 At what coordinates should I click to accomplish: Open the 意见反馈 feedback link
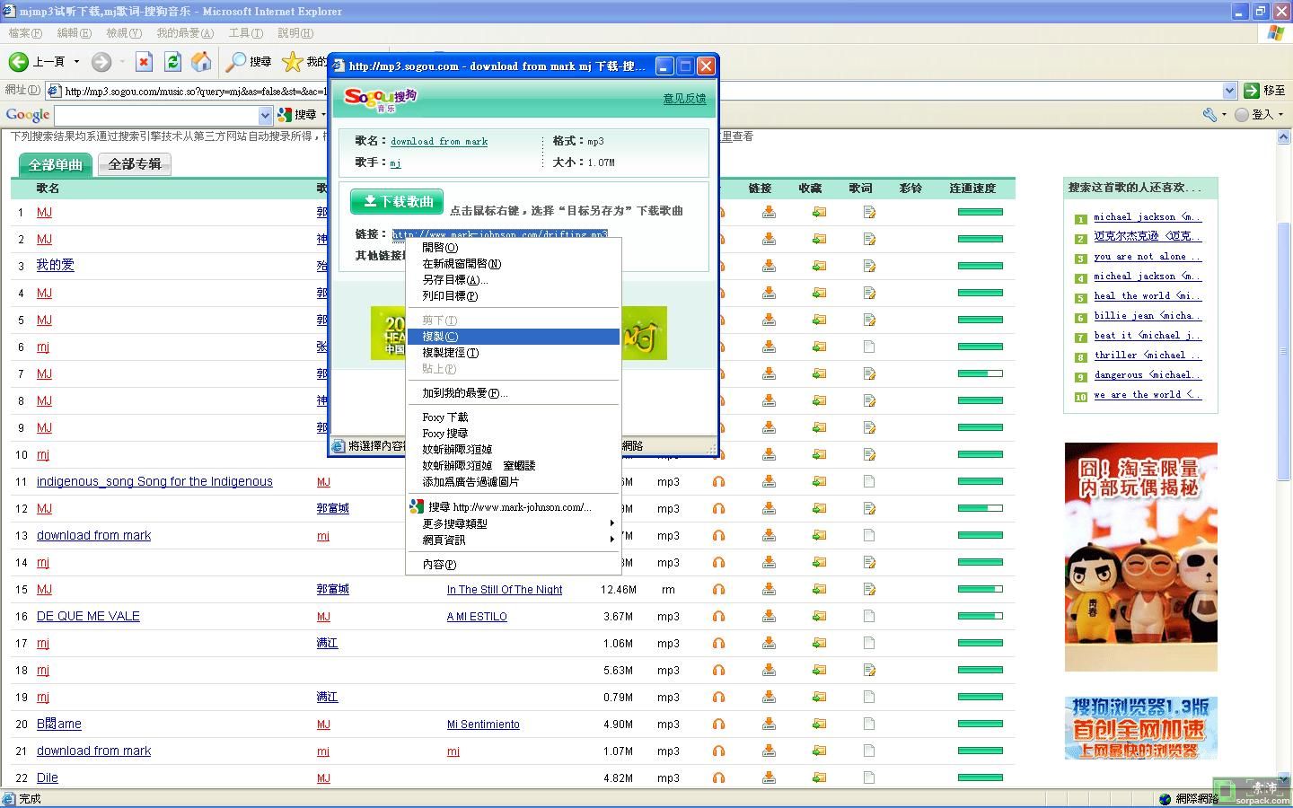click(x=684, y=99)
